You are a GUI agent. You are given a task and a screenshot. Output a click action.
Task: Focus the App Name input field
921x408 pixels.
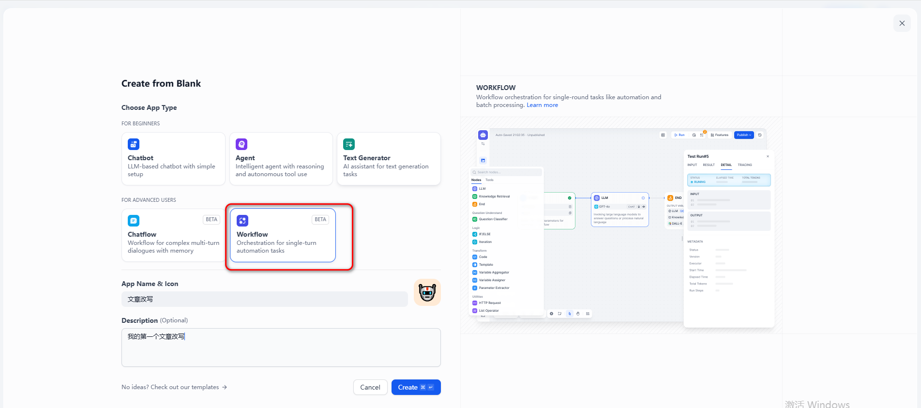[x=264, y=299]
